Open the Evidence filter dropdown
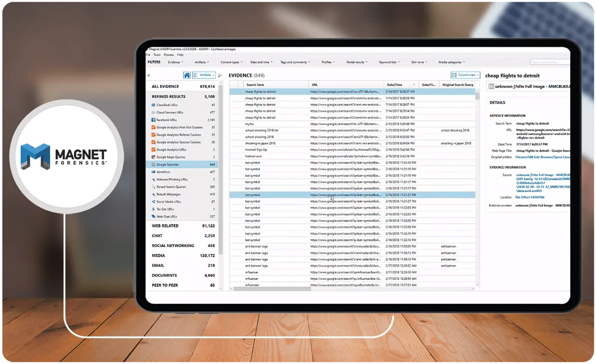The image size is (596, 364). (x=175, y=62)
